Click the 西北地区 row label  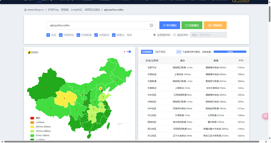(152, 129)
